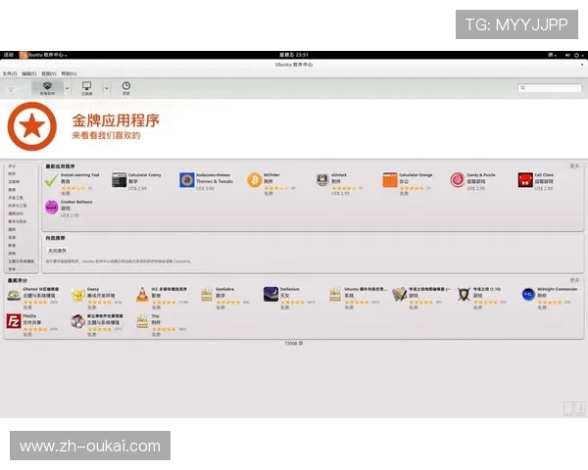Open the 编辑(E) menu
588x470 pixels.
(29, 73)
